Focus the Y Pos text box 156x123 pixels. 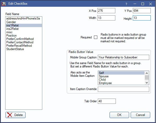(x=142, y=11)
